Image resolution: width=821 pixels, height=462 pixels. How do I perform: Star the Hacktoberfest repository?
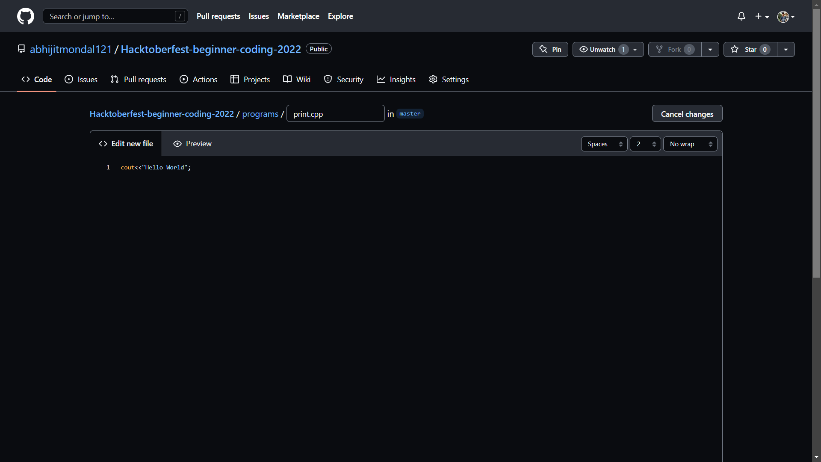coord(750,49)
